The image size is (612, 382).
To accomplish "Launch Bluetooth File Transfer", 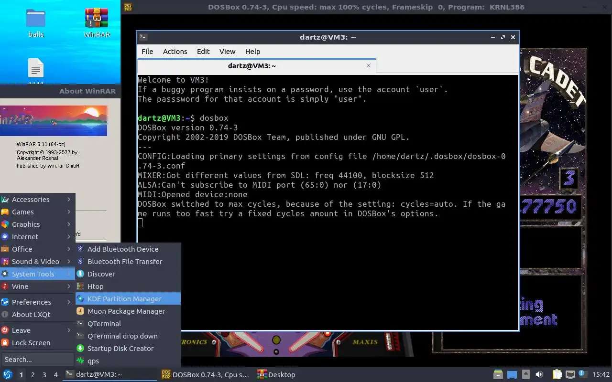I will point(128,262).
